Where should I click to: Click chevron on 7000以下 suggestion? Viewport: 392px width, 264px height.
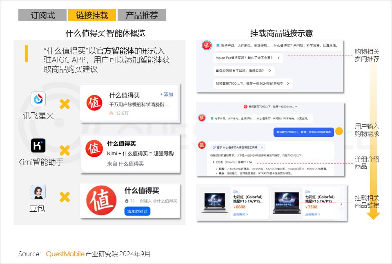(x=288, y=84)
